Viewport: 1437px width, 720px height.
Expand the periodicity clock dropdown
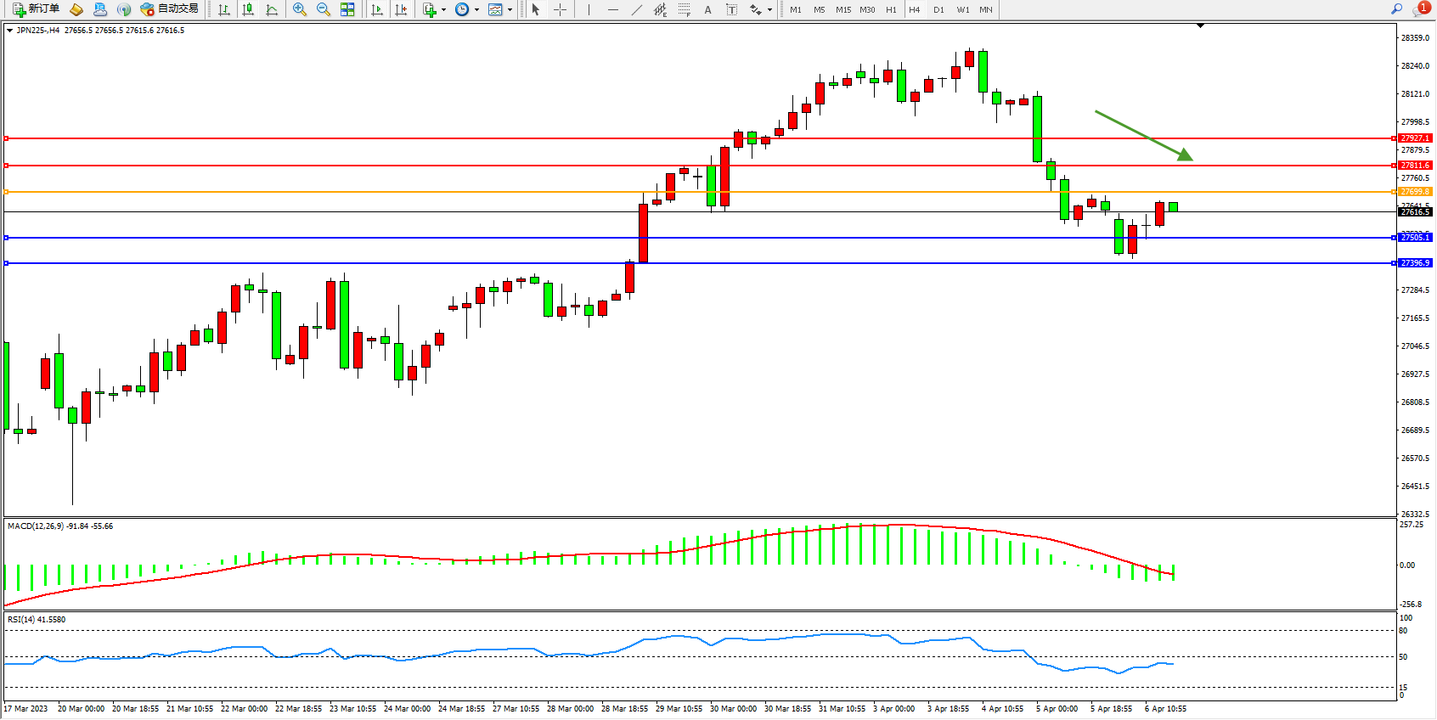tap(476, 10)
